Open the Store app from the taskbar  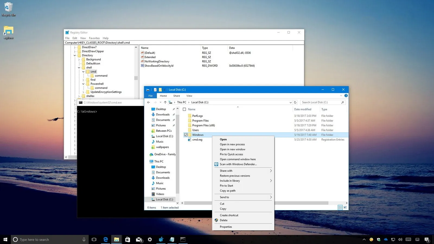tap(127, 239)
